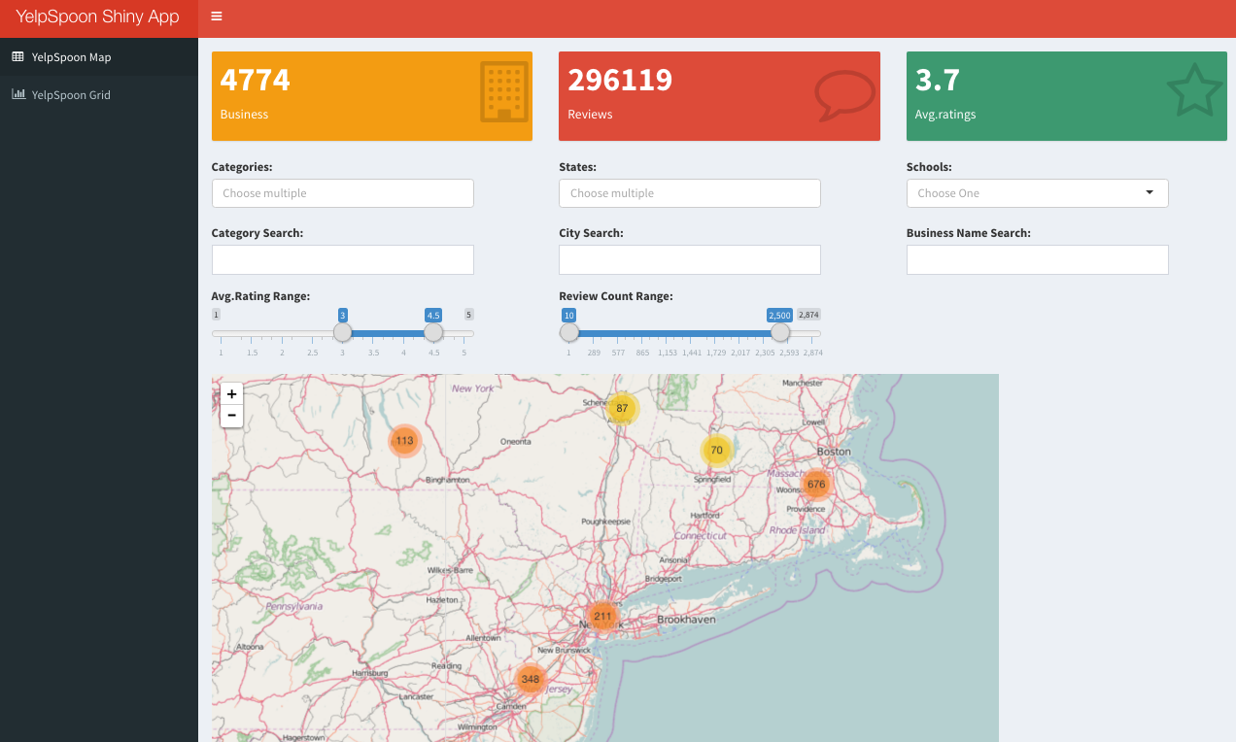Viewport: 1236px width, 742px height.
Task: Click the building icon in the Business box
Action: (x=503, y=92)
